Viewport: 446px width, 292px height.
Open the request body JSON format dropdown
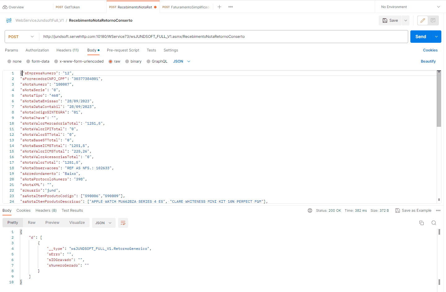[182, 61]
